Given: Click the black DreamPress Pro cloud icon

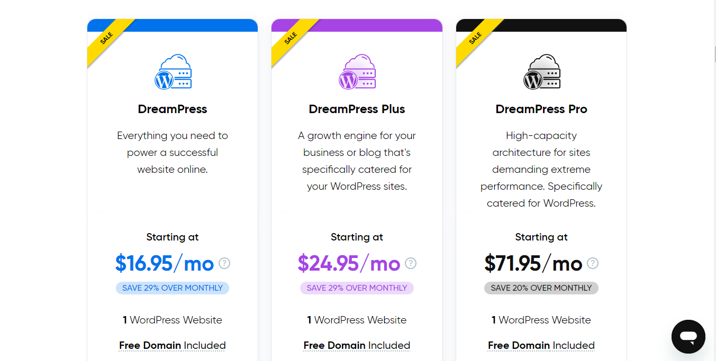Looking at the screenshot, I should coord(541,71).
